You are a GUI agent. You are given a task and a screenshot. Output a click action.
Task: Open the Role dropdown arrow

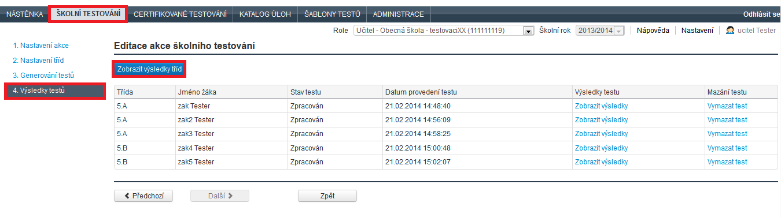pyautogui.click(x=528, y=31)
